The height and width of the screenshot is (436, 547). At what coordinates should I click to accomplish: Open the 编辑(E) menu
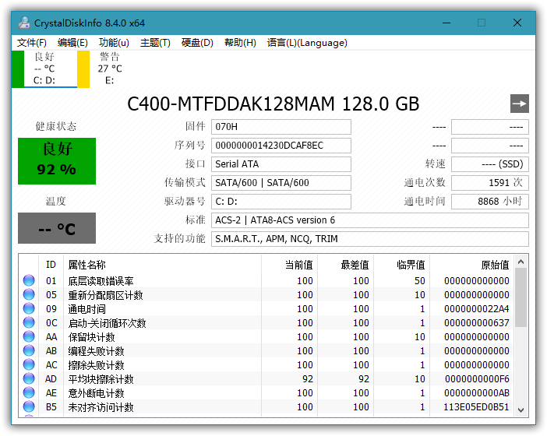click(x=72, y=43)
